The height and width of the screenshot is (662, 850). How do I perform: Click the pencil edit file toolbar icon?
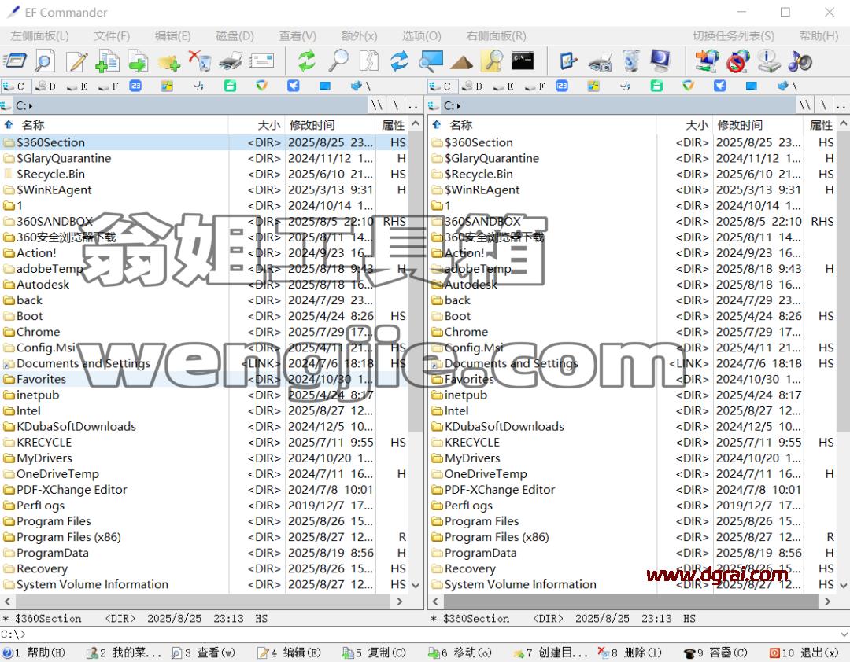77,61
